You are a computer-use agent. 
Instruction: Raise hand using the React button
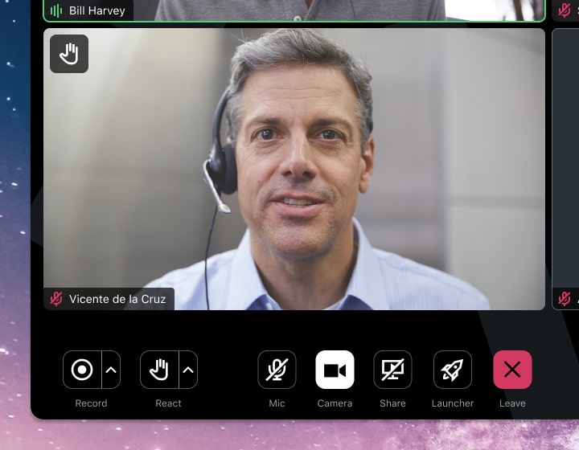(x=159, y=370)
